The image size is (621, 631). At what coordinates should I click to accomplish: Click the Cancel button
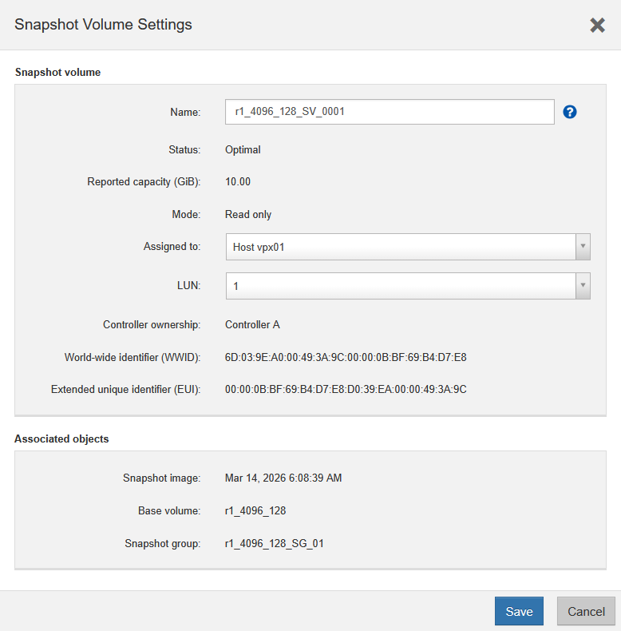(x=586, y=611)
